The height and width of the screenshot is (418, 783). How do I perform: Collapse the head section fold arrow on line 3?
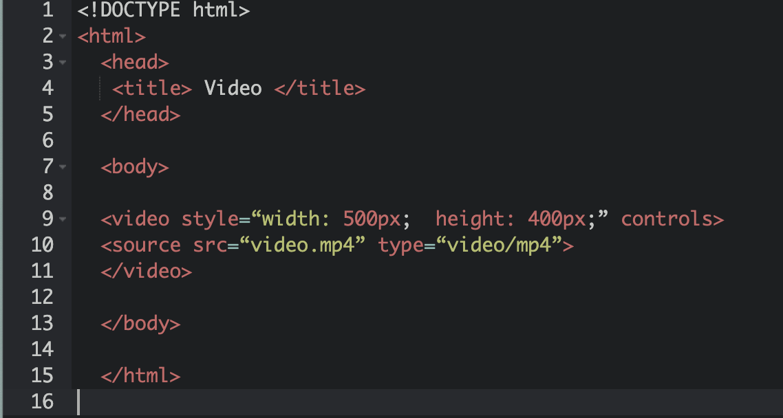click(x=63, y=63)
